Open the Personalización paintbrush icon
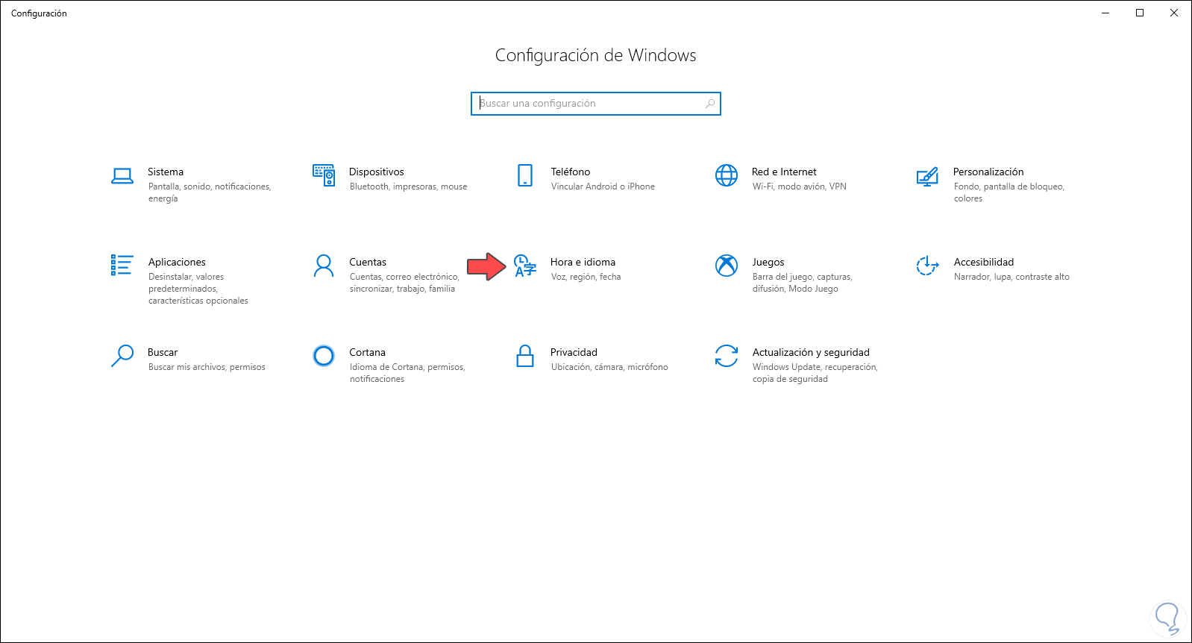The height and width of the screenshot is (643, 1192). point(927,176)
